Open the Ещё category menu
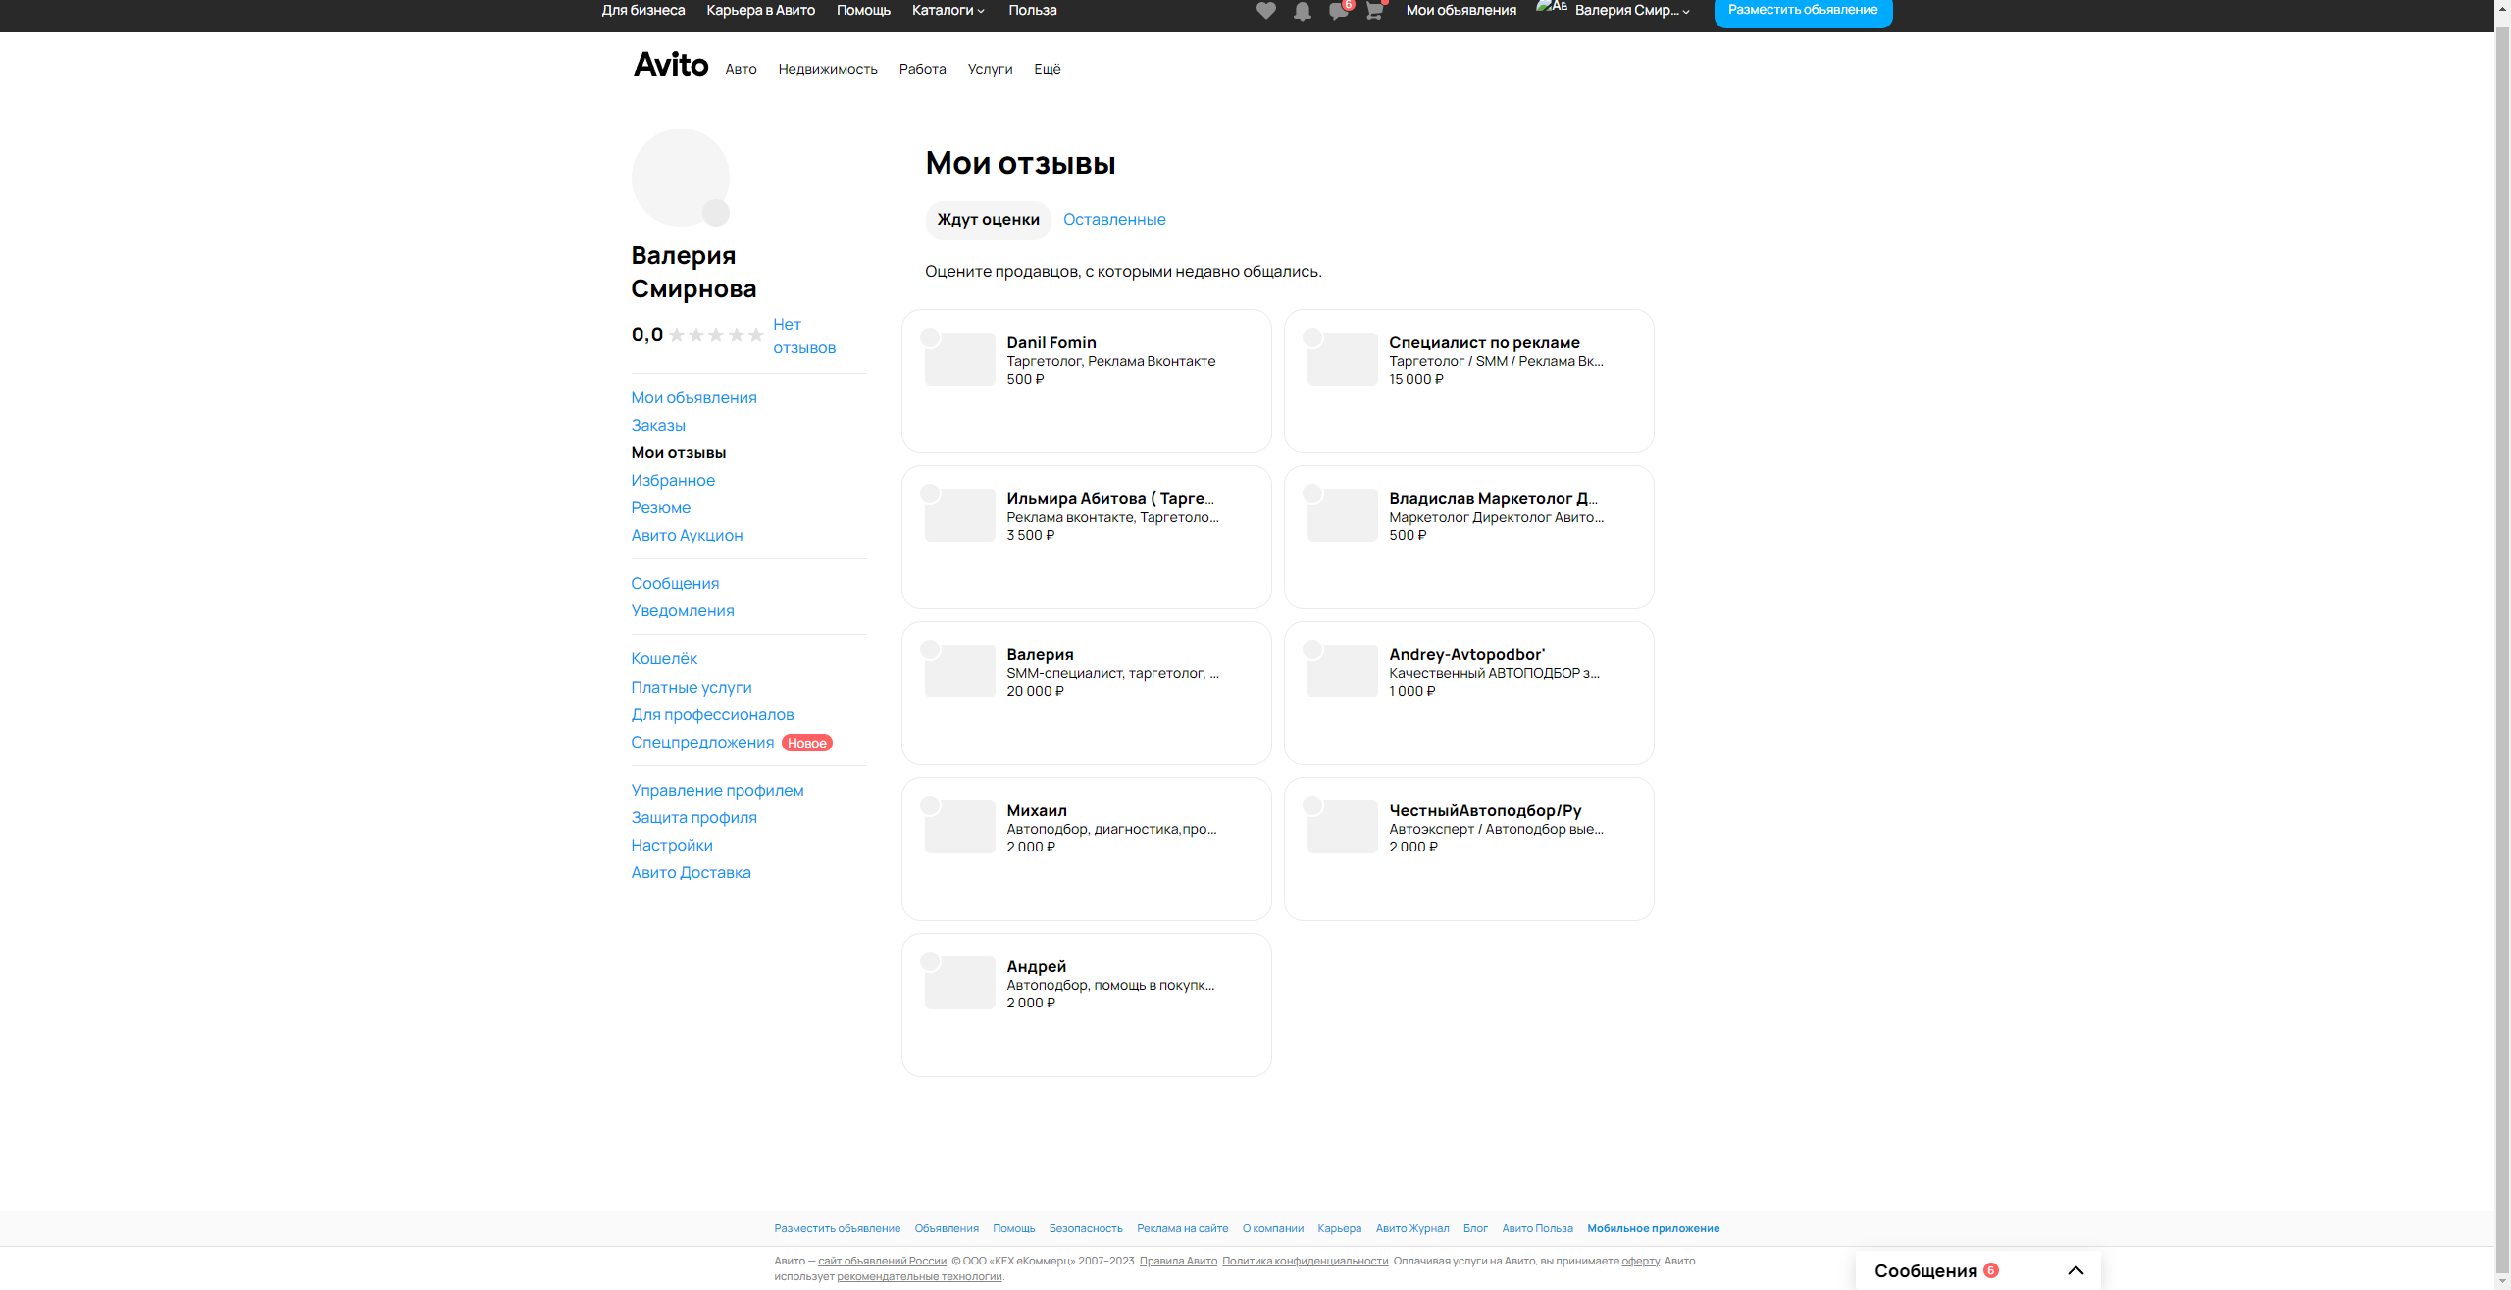Viewport: 2511px width, 1290px height. [1047, 69]
